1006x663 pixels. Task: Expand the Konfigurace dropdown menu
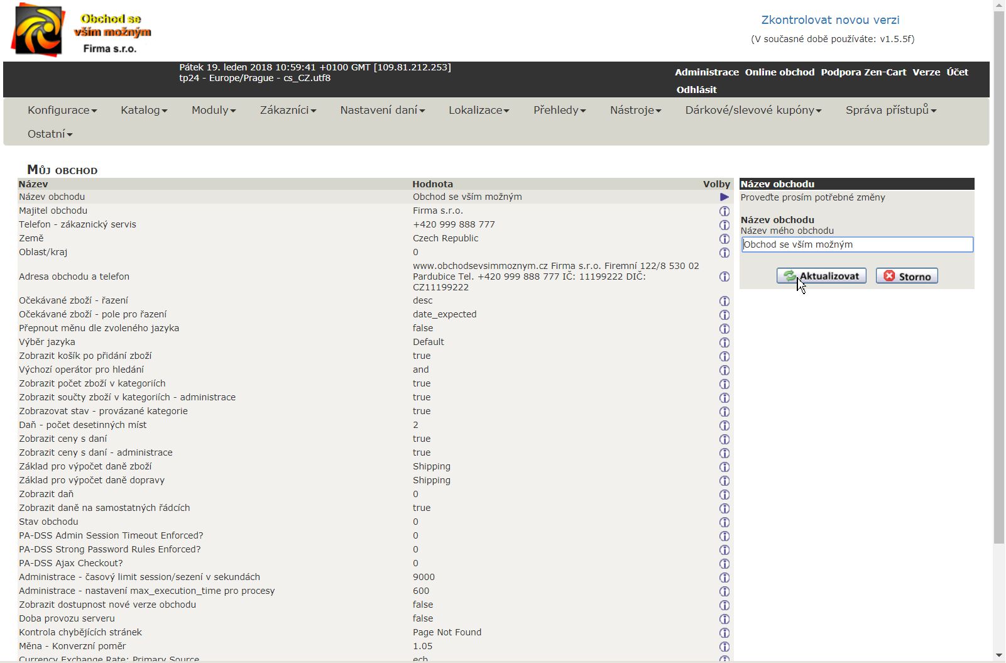point(62,110)
